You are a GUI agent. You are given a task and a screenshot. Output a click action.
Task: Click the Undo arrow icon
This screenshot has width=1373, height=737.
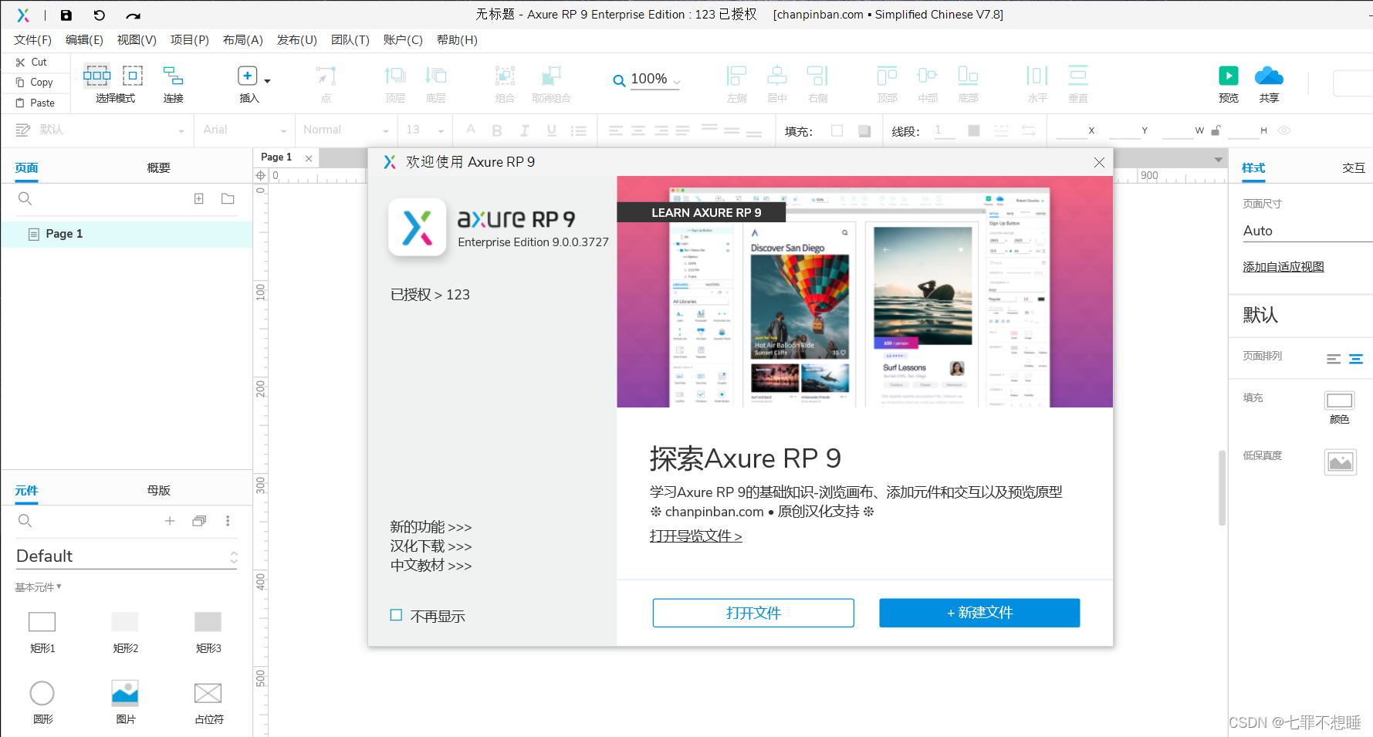99,15
